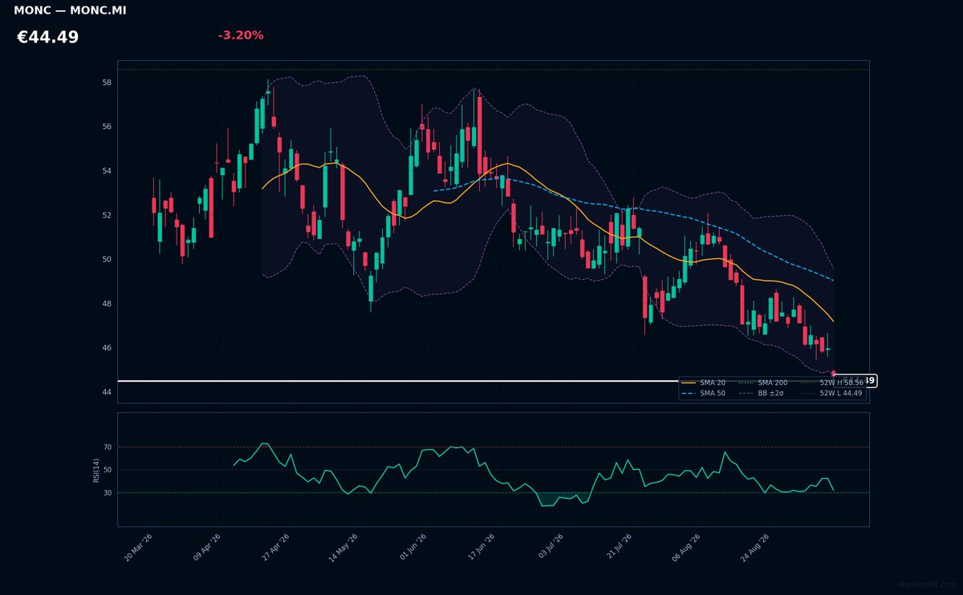The height and width of the screenshot is (595, 963).
Task: Click the 24 Aug '26 date label
Action: (x=755, y=548)
